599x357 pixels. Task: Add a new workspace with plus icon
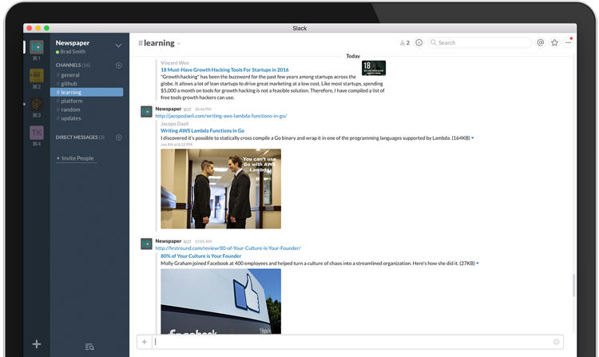coord(37,344)
